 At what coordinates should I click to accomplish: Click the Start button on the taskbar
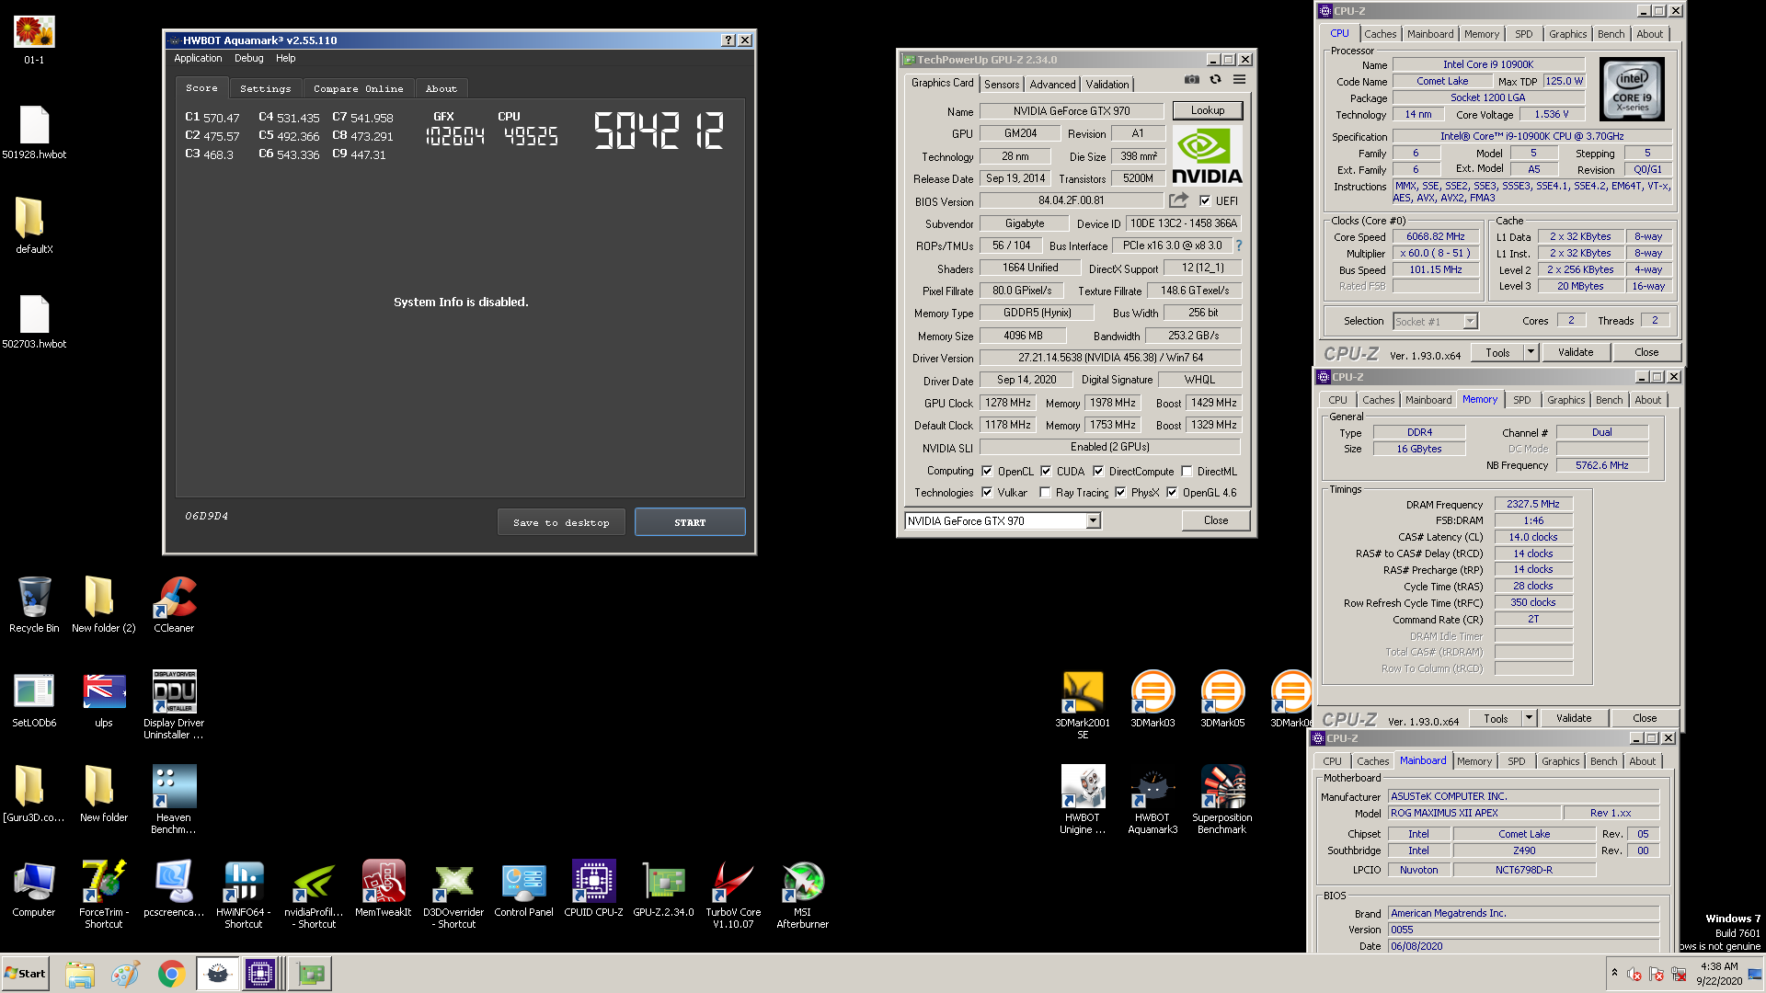(x=26, y=973)
